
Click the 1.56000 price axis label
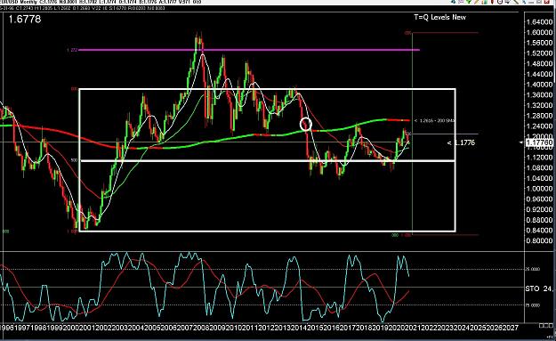click(x=539, y=43)
